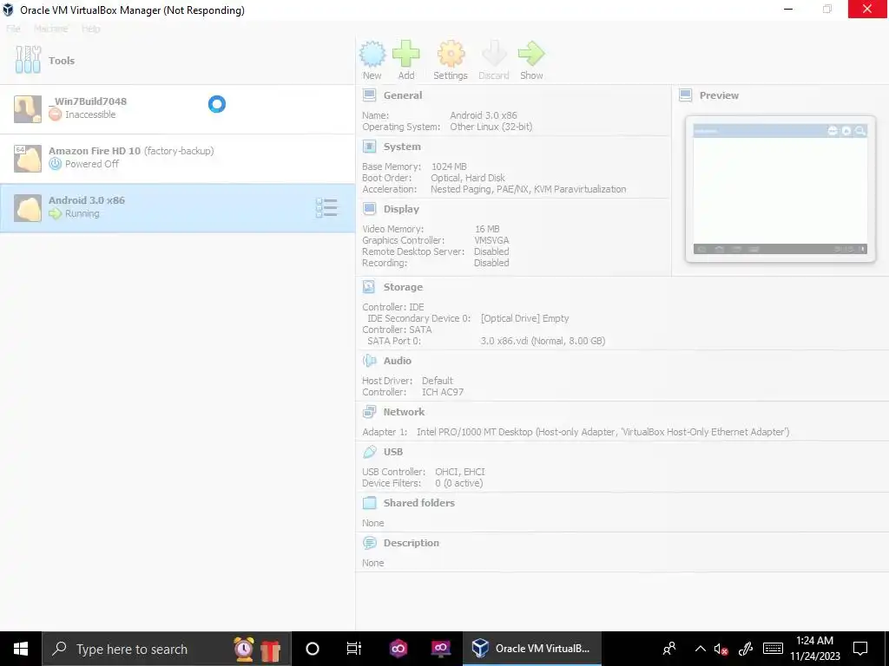Screen dimensions: 889x666
Task: Open the USB settings heading link
Action: pyautogui.click(x=393, y=452)
